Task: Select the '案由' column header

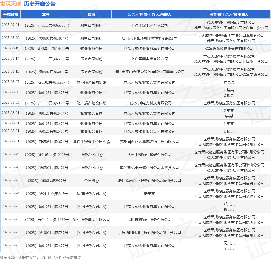Action: coord(91,15)
